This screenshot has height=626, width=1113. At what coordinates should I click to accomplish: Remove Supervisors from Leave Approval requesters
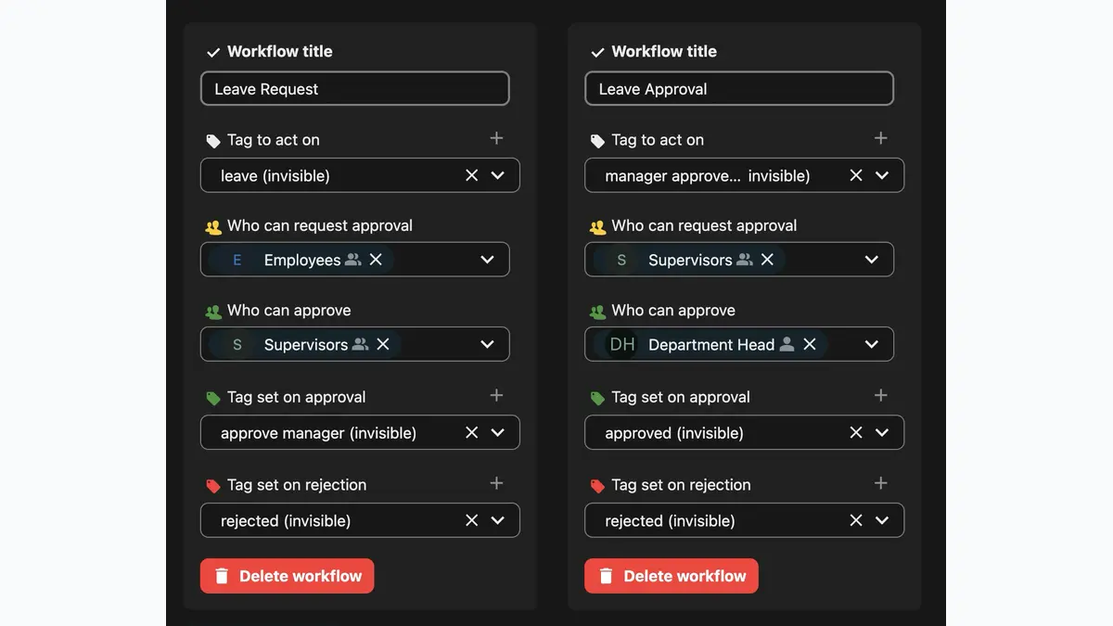[767, 260]
